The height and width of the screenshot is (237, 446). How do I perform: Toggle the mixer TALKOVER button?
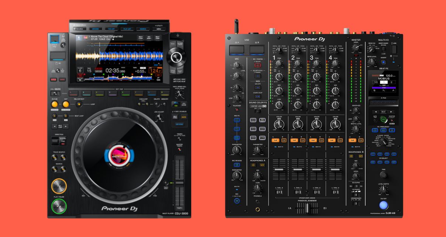236,110
